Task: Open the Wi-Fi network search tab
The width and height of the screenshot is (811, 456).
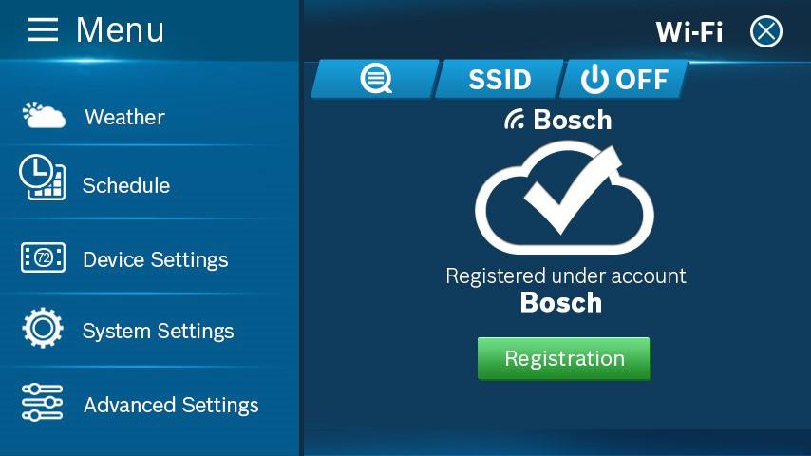Action: tap(375, 79)
